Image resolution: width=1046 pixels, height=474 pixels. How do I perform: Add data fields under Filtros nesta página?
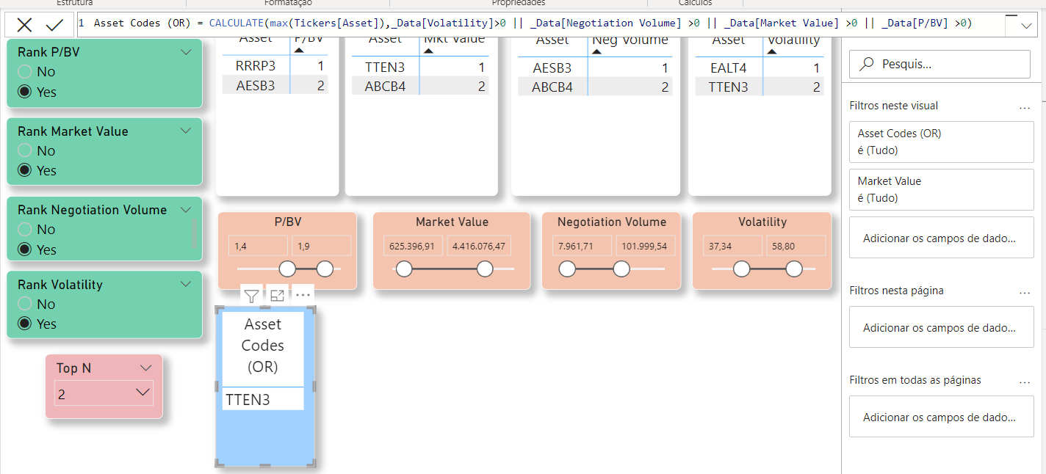[941, 327]
